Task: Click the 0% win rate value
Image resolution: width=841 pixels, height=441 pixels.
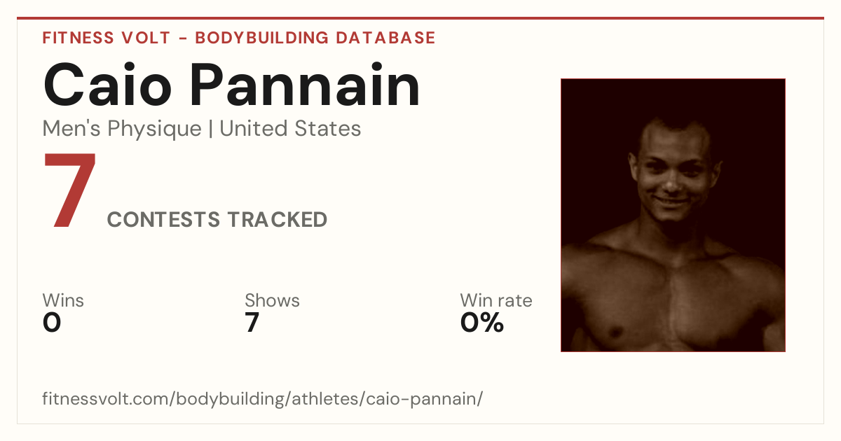Action: (482, 323)
